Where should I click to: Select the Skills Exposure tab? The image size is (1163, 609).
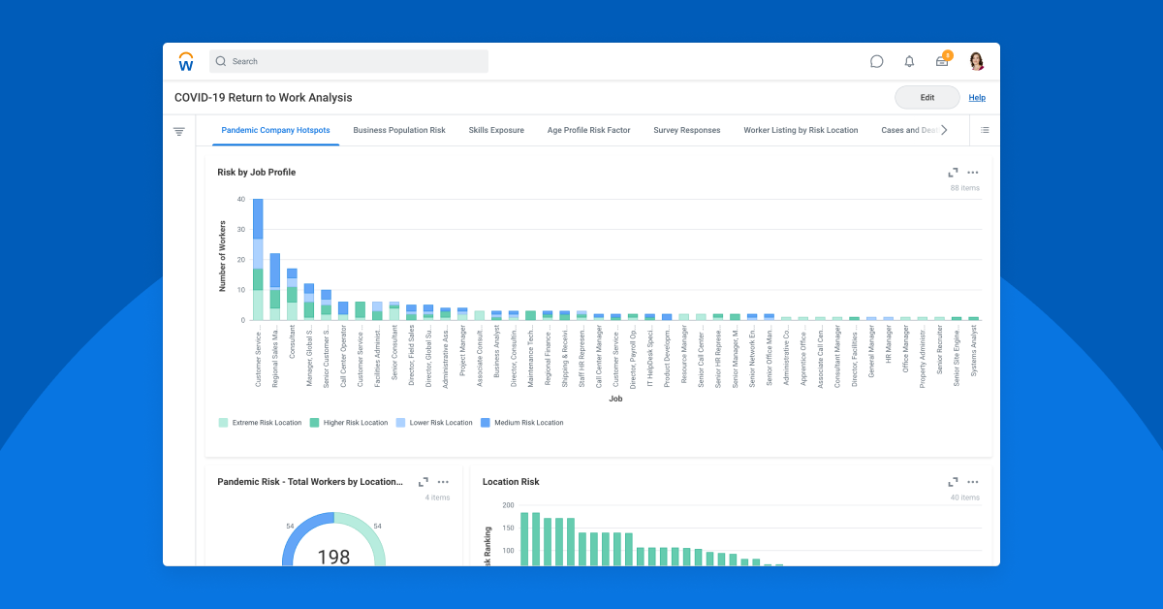495,130
